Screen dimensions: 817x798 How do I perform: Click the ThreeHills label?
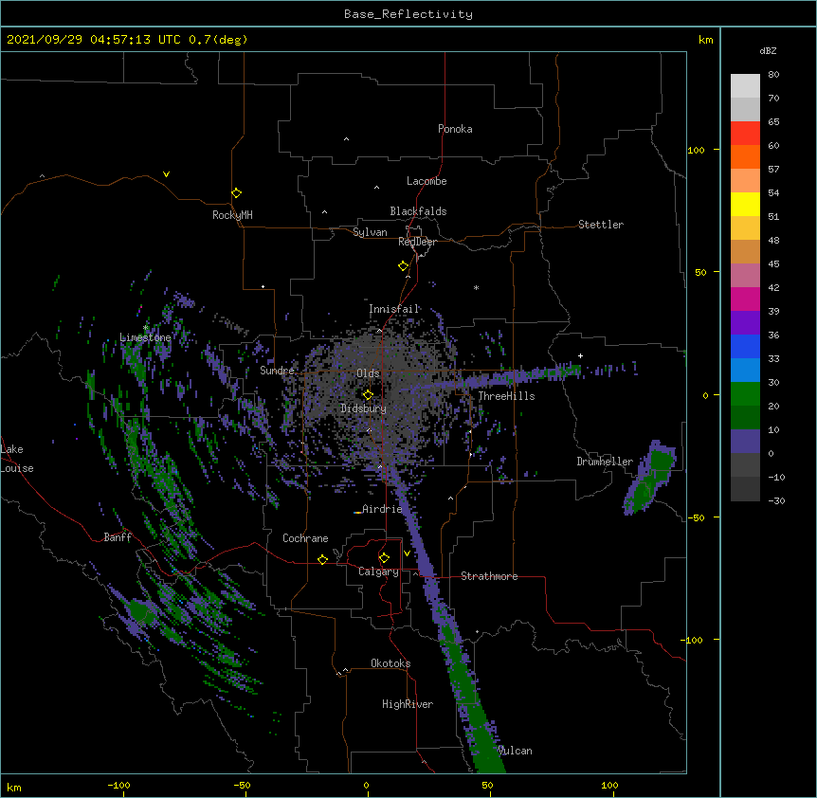506,396
